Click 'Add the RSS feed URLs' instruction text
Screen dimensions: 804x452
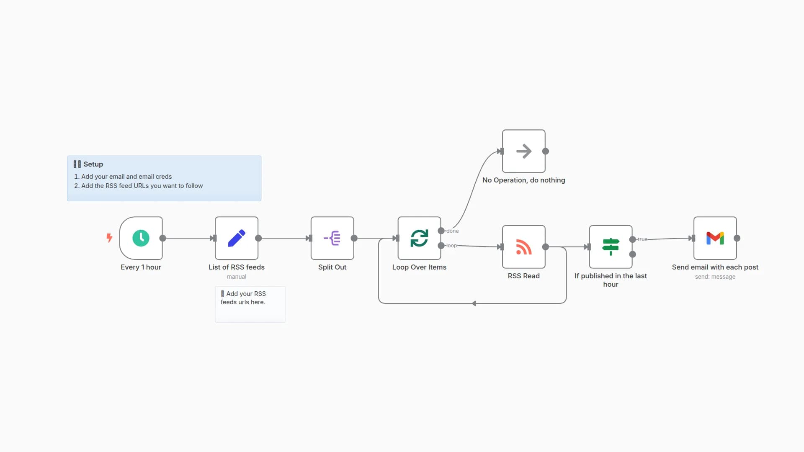[x=142, y=186]
